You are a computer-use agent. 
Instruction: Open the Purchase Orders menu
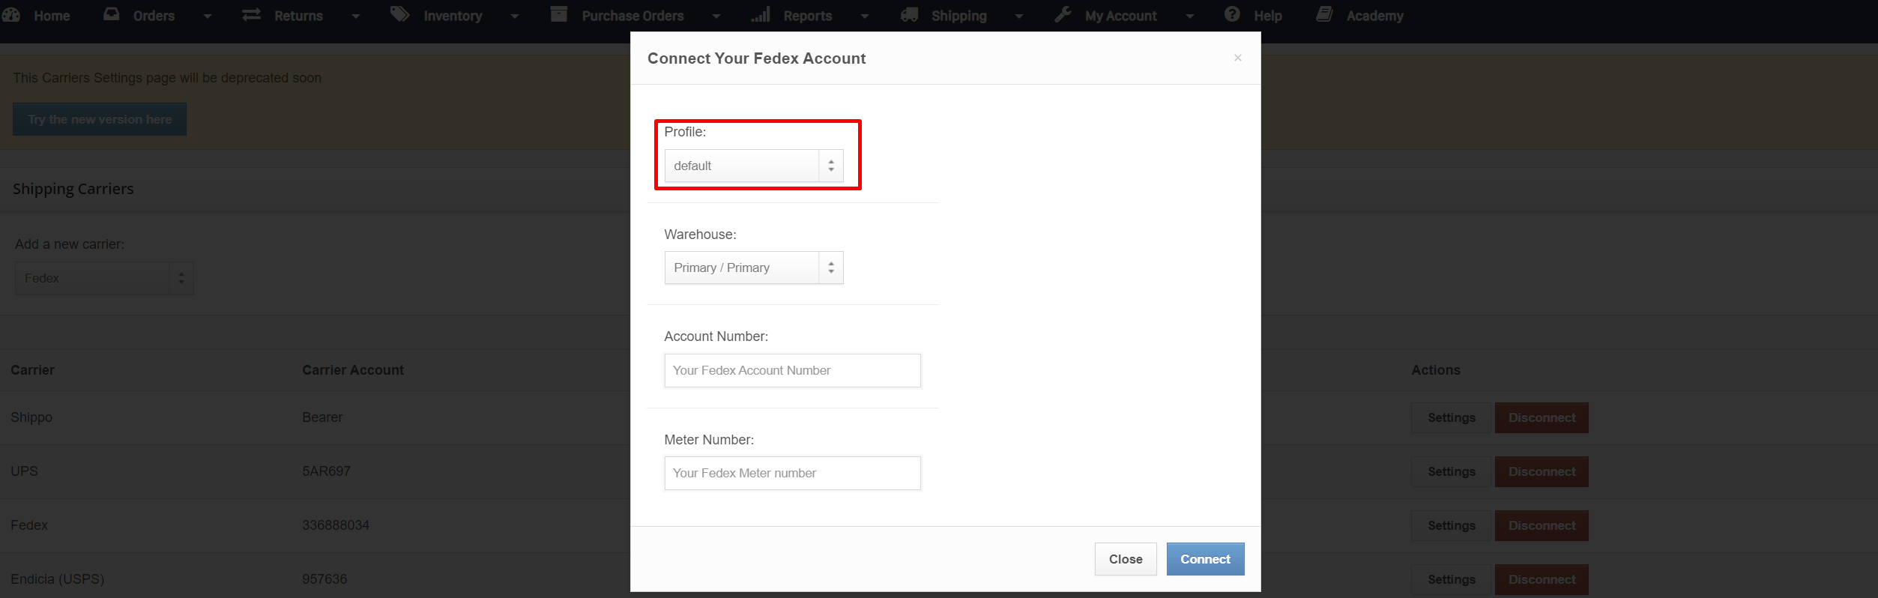pos(632,16)
